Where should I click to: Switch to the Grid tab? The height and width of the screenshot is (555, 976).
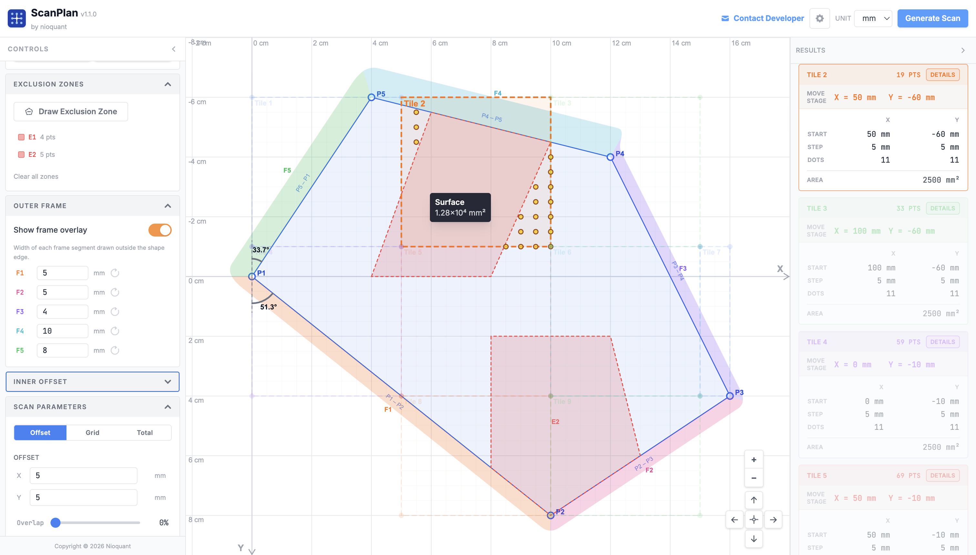pos(92,433)
